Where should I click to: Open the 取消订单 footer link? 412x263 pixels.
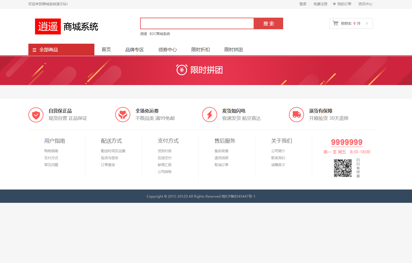click(221, 165)
